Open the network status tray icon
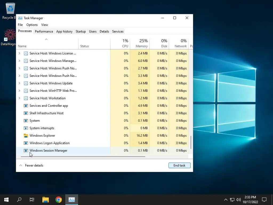273x205 pixels. (x=232, y=200)
